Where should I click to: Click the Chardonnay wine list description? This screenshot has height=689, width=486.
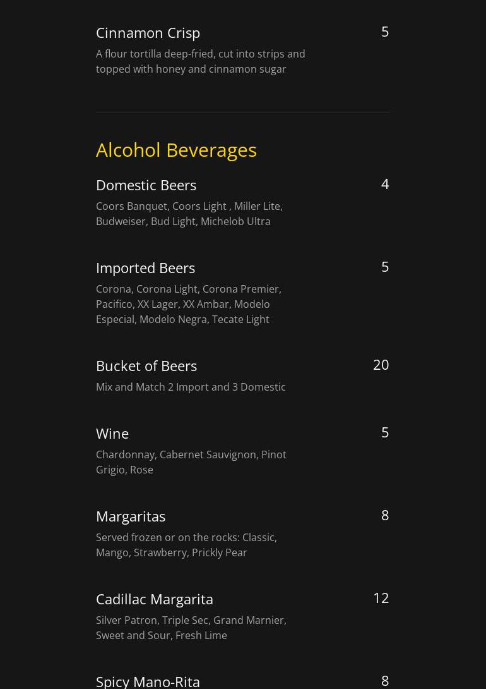[x=191, y=462]
